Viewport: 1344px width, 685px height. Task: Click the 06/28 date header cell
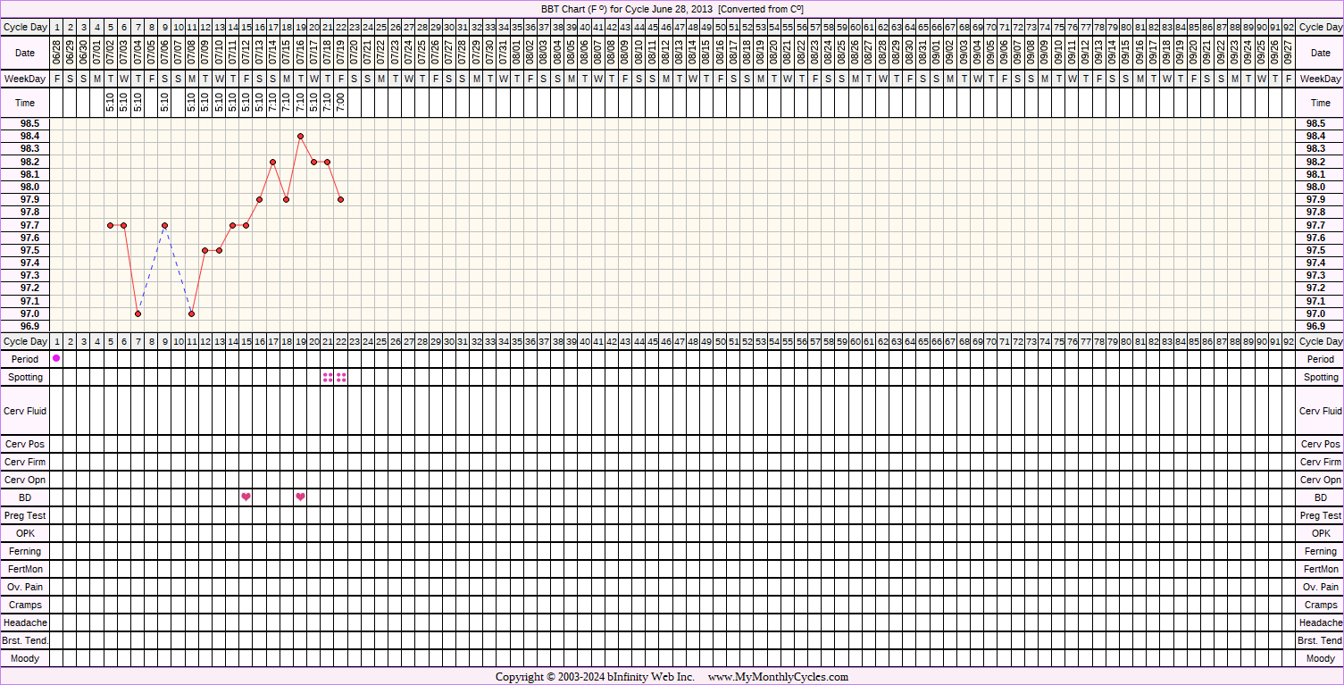(x=56, y=53)
